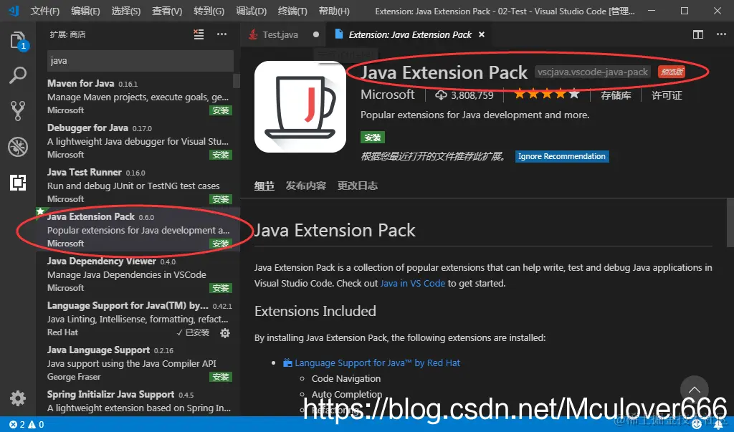Open the Manage gear in the activity bar
This screenshot has width=734, height=432.
tap(18, 398)
